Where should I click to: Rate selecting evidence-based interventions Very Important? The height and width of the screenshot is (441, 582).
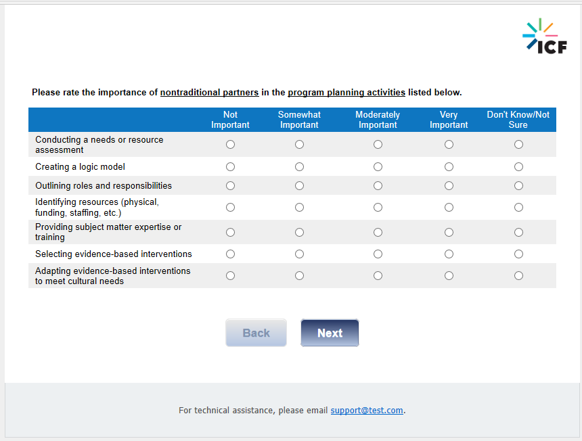coord(449,254)
